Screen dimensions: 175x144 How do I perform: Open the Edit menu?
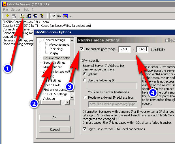(x=26, y=10)
